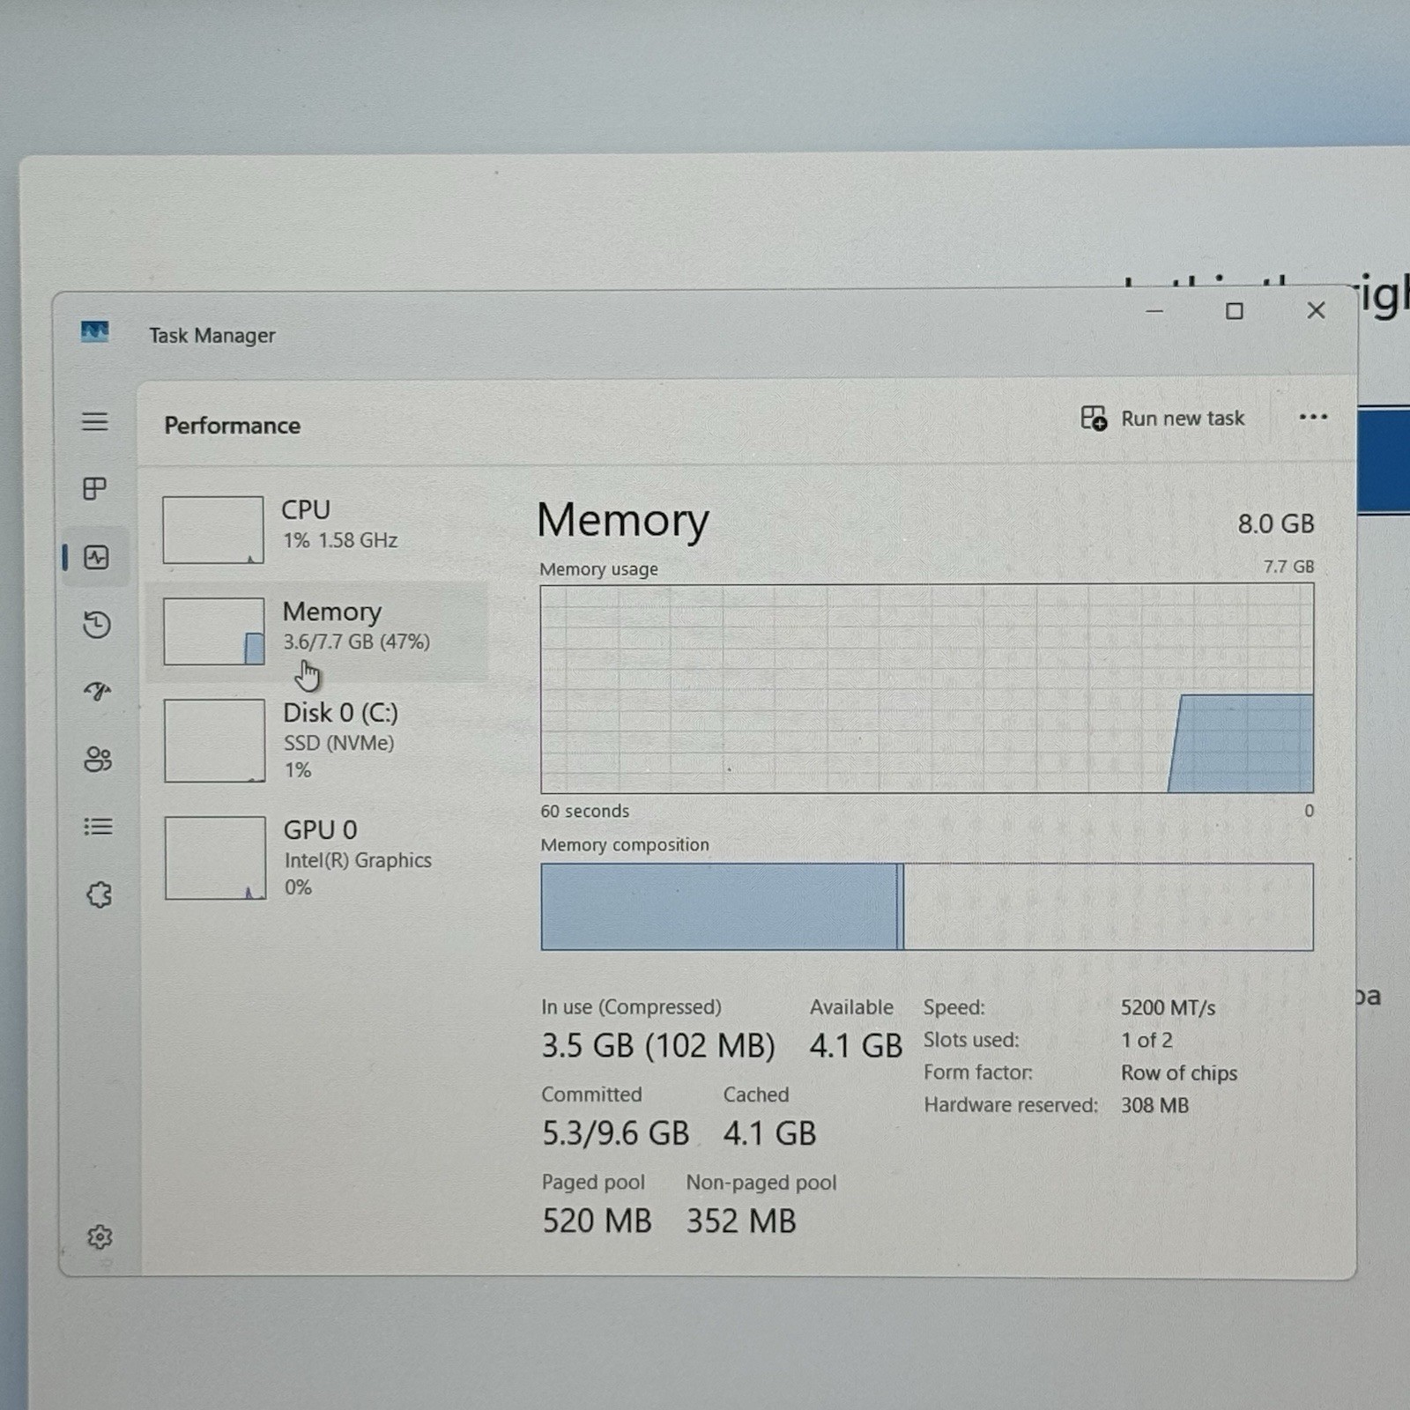Open the Details page list icon
This screenshot has height=1410, width=1410.
(x=98, y=827)
